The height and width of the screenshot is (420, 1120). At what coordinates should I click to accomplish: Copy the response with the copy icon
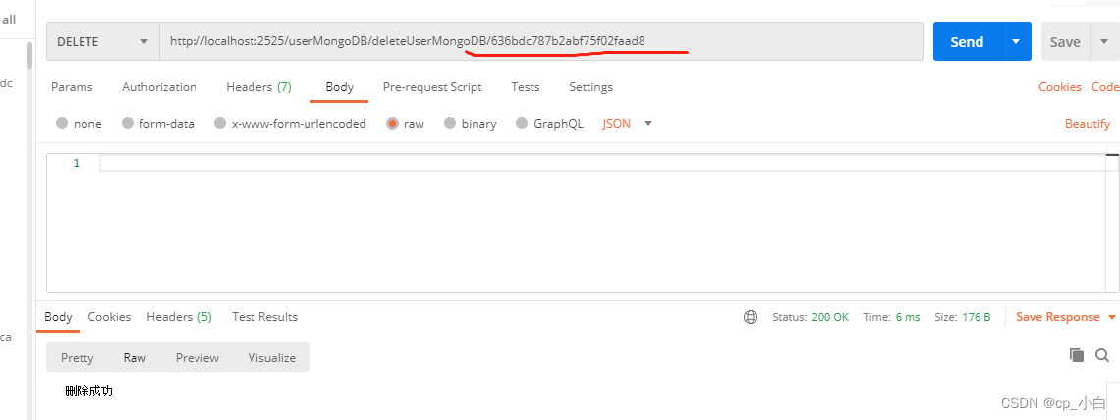point(1077,355)
